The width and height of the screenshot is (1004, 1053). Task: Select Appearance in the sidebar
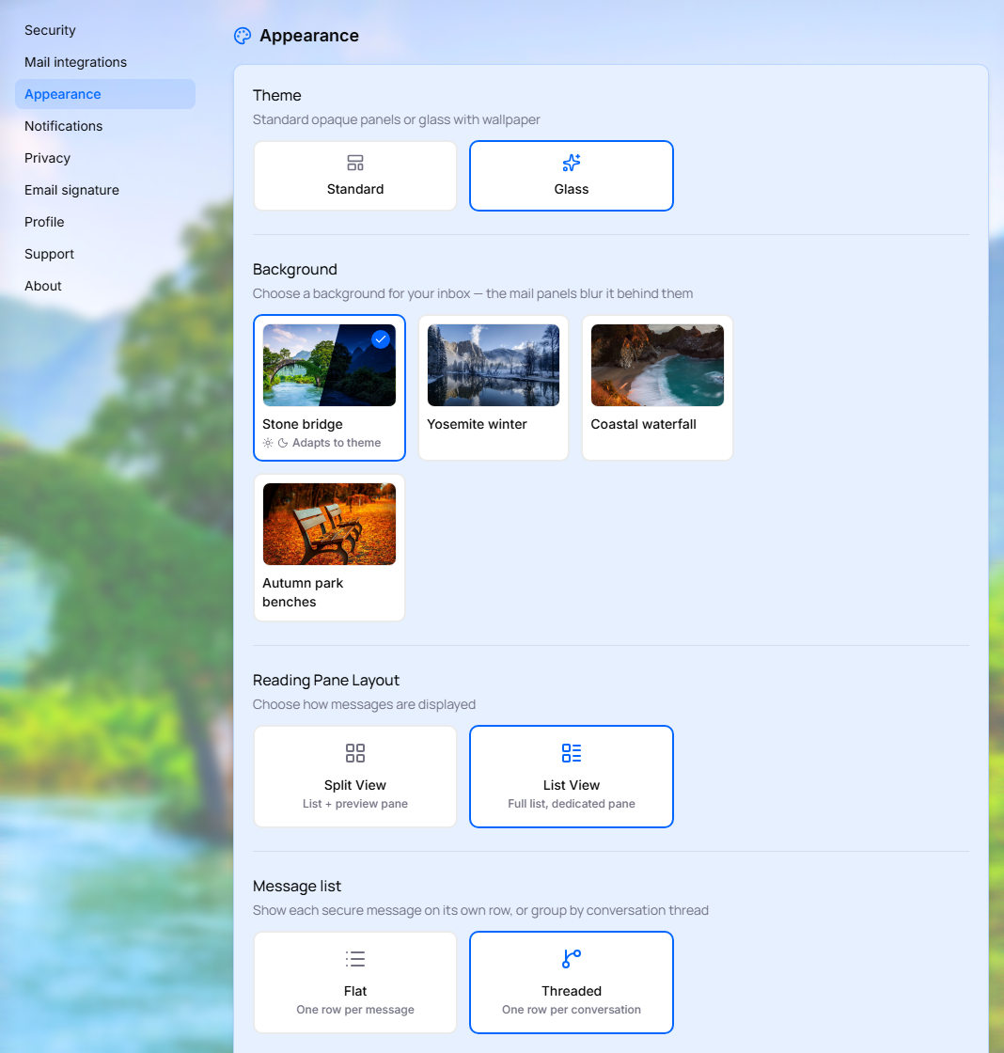click(105, 94)
